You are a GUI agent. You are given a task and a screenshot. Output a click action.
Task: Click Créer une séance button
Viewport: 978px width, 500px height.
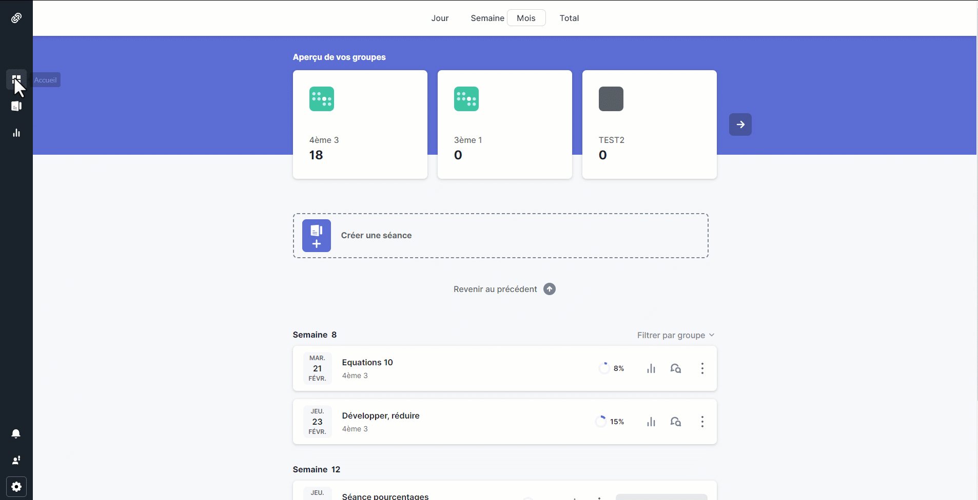[x=501, y=236]
